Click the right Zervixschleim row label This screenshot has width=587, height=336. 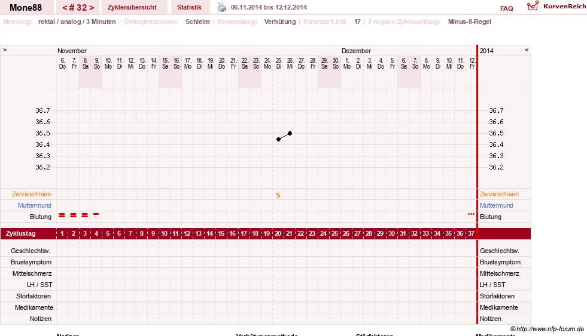[x=499, y=194]
